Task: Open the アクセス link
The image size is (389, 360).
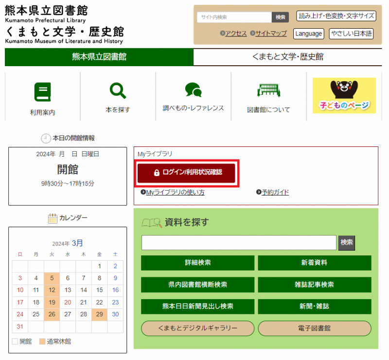Action: coord(236,33)
